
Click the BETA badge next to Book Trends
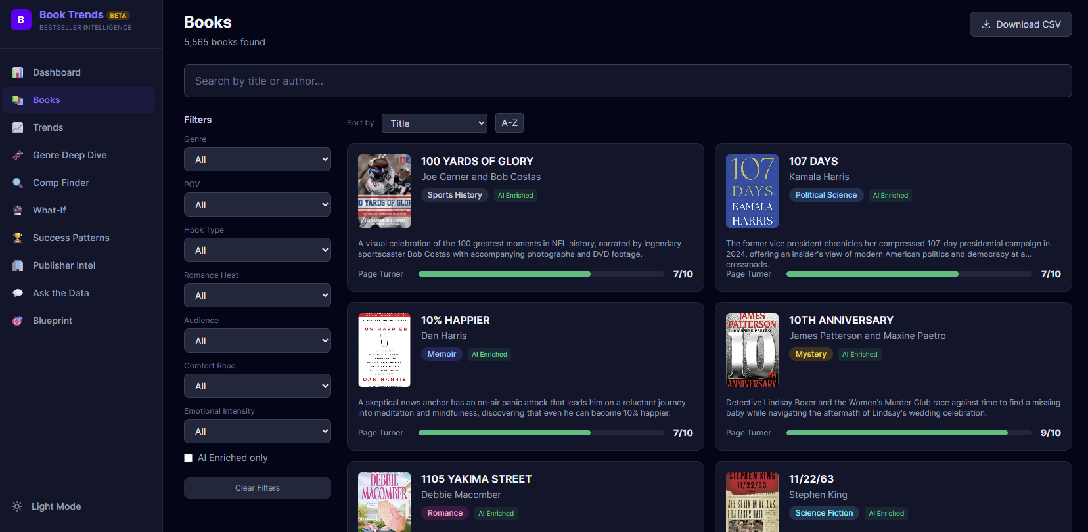[x=118, y=15]
